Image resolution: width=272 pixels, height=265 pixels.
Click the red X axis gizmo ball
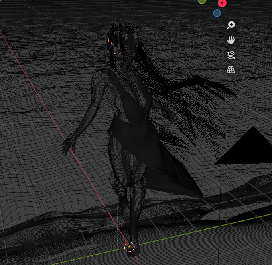tap(222, 3)
